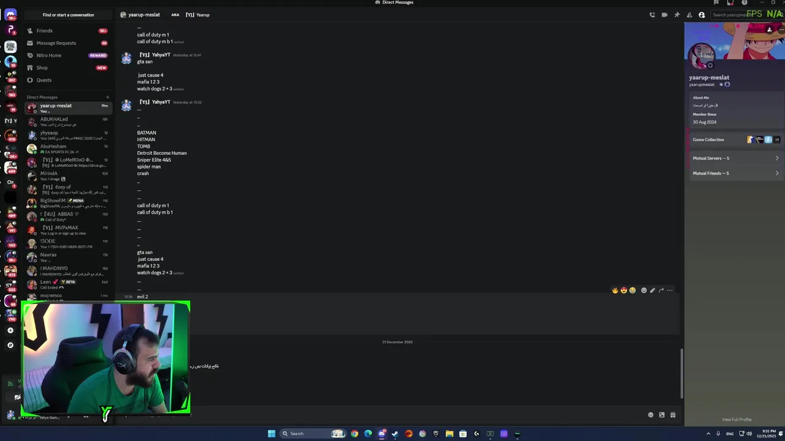Open Nawras direct message
This screenshot has width=785, height=441.
pyautogui.click(x=67, y=257)
